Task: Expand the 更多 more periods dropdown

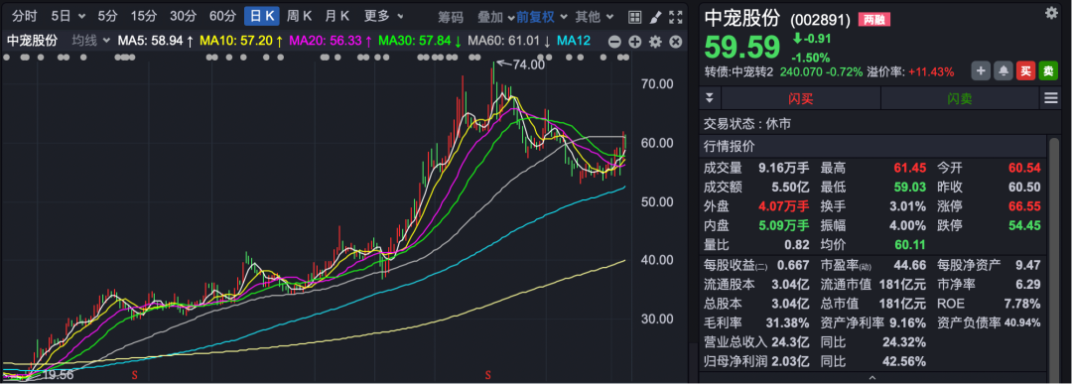Action: [x=383, y=17]
